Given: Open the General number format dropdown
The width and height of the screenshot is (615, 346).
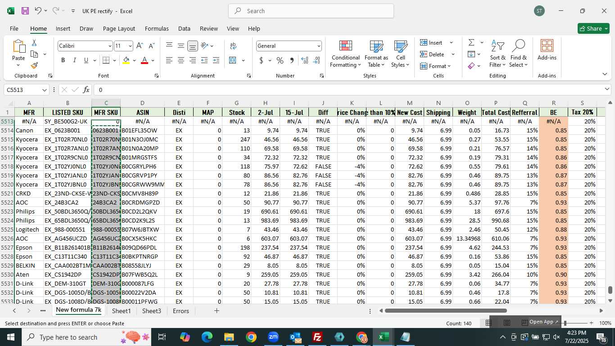Looking at the screenshot, I should (x=319, y=46).
